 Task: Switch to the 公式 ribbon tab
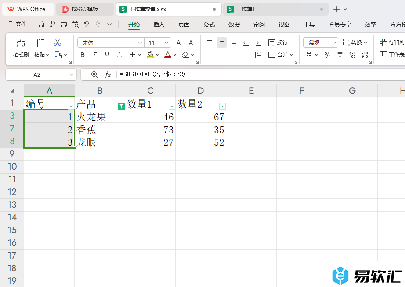[209, 25]
